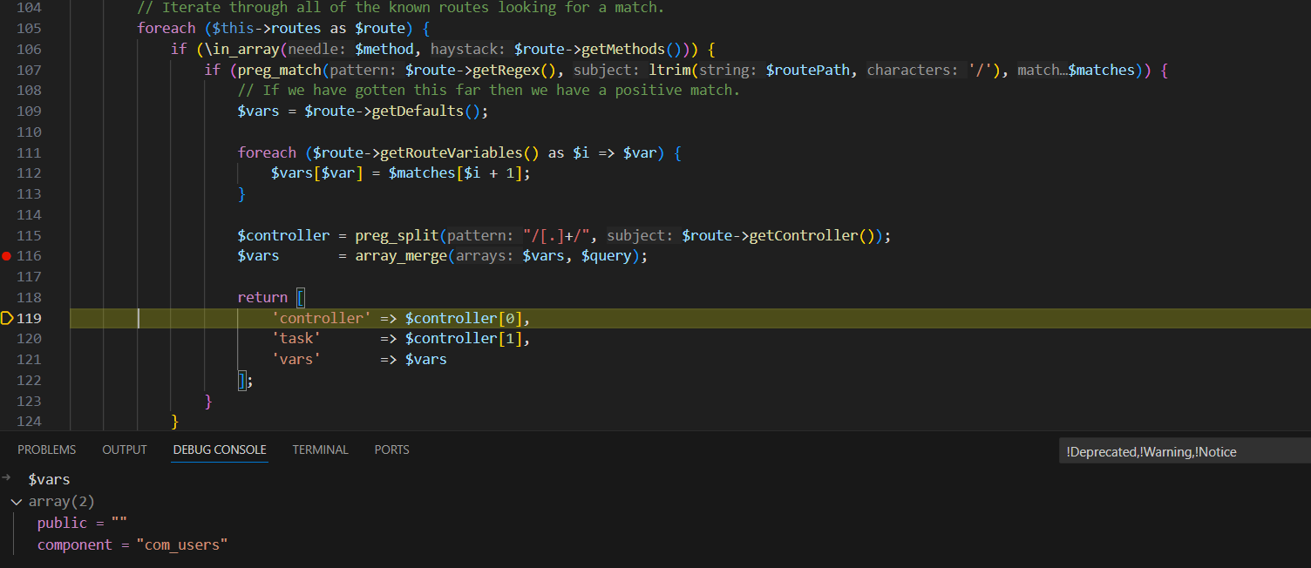Click the return keyword on line 118

262,297
